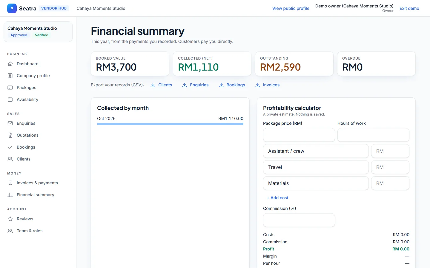The width and height of the screenshot is (430, 268).
Task: Export Enquiries CSV link
Action: point(195,85)
